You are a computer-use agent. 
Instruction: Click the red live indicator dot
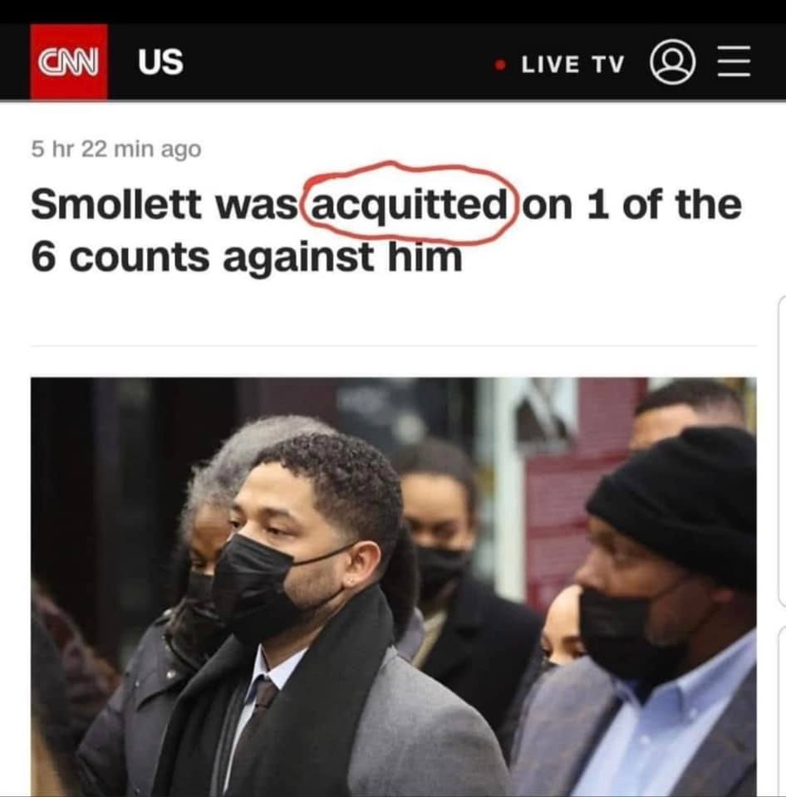pos(501,65)
